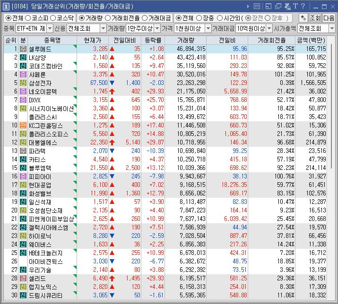Open the 거래량 '1만주이상' dropdown
This screenshot has width=338, height=304.
157,28
